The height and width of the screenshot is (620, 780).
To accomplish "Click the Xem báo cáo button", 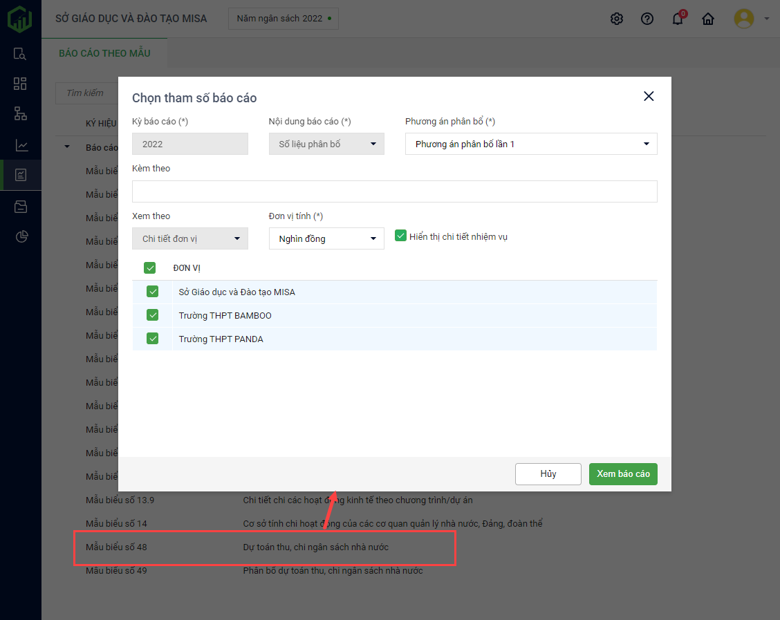I will coord(623,474).
